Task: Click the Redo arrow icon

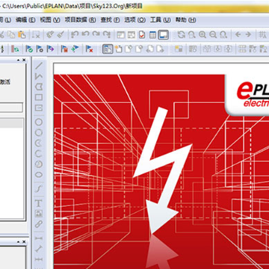Action: point(96,35)
